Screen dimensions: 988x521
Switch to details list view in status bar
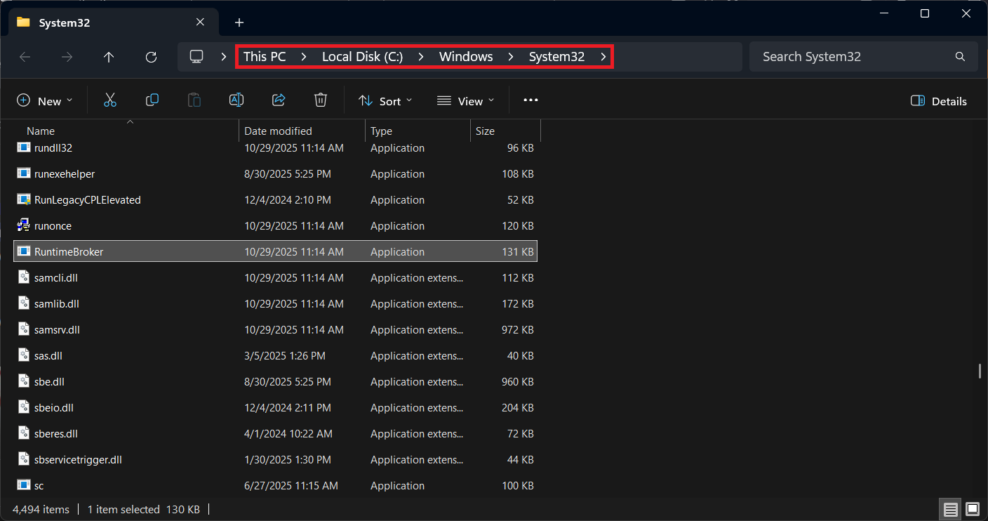click(950, 509)
